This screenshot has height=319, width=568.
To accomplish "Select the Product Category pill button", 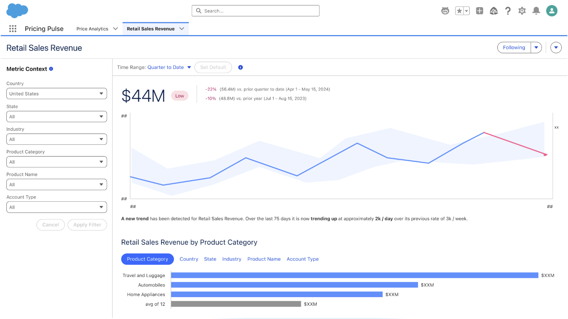I will click(147, 259).
